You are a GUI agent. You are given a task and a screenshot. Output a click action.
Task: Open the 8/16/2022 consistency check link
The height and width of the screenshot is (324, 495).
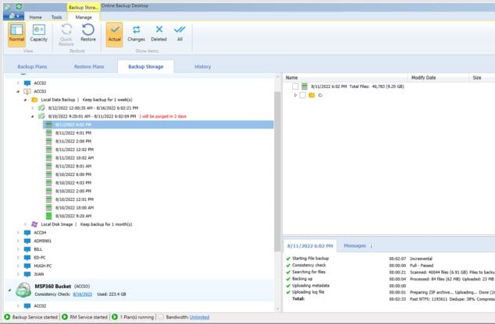coord(82,295)
